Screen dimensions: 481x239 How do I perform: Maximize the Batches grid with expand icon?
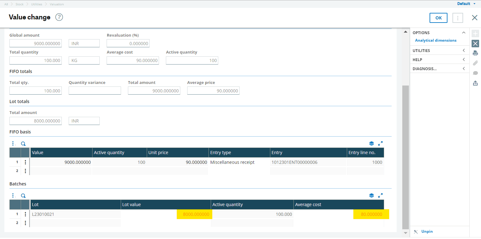[380, 195]
